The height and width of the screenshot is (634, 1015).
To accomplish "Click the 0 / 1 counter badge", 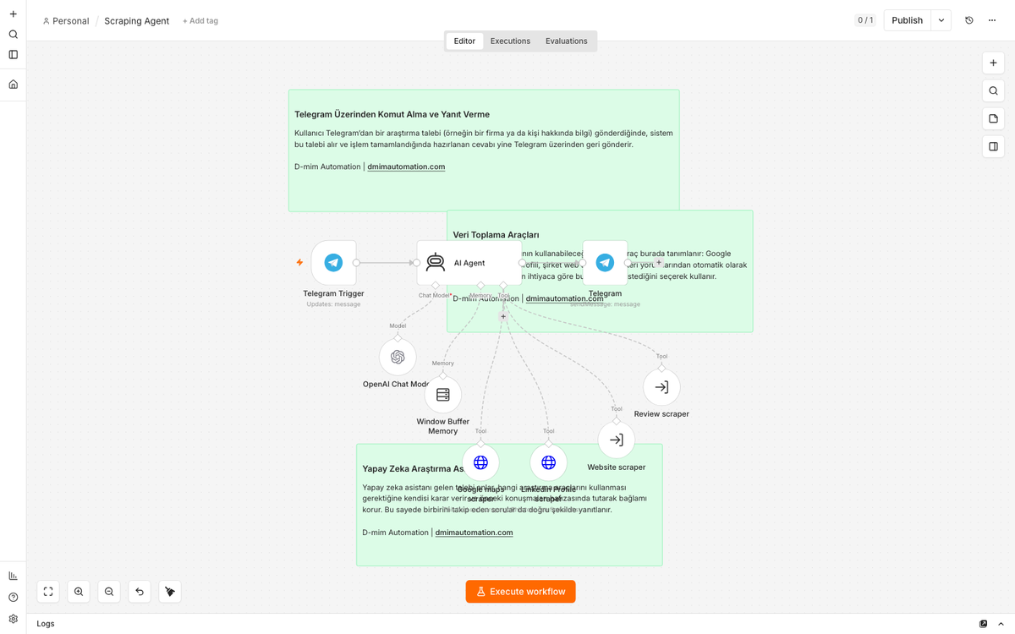I will pos(865,20).
